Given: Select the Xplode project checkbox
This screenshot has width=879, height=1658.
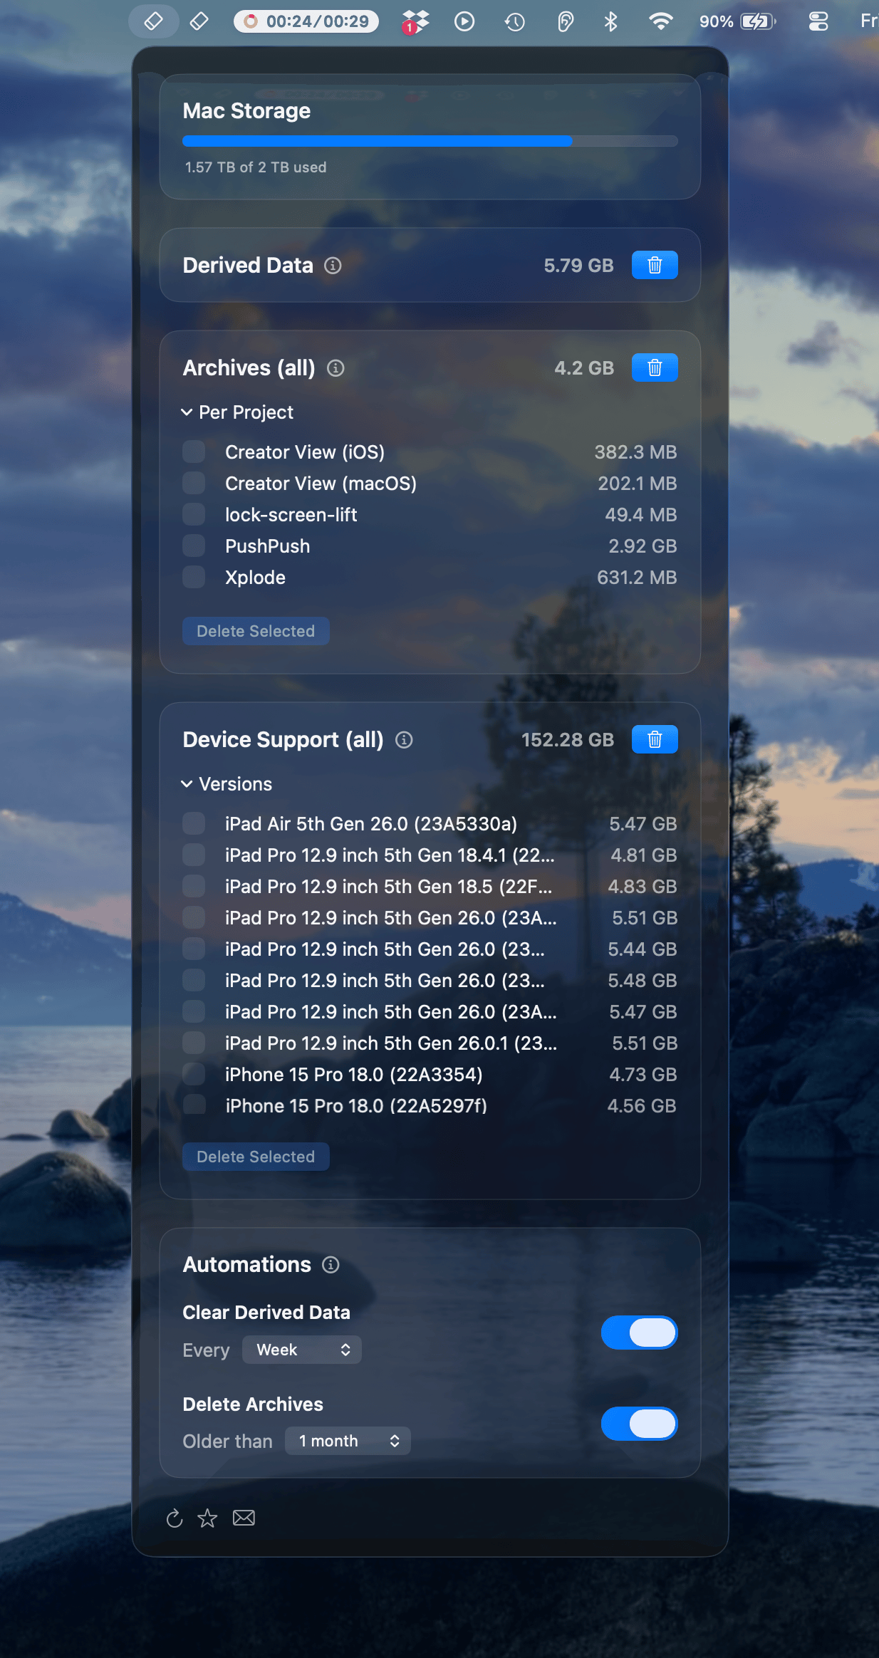Looking at the screenshot, I should 194,578.
